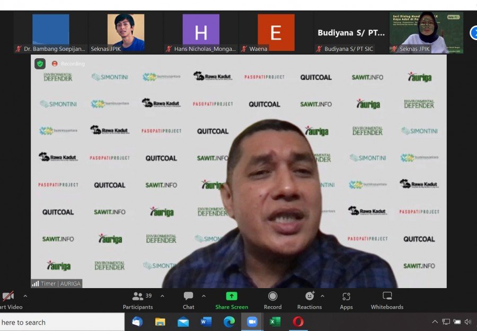477x331 pixels.
Task: Click the Windows taskbar search box
Action: (62, 322)
